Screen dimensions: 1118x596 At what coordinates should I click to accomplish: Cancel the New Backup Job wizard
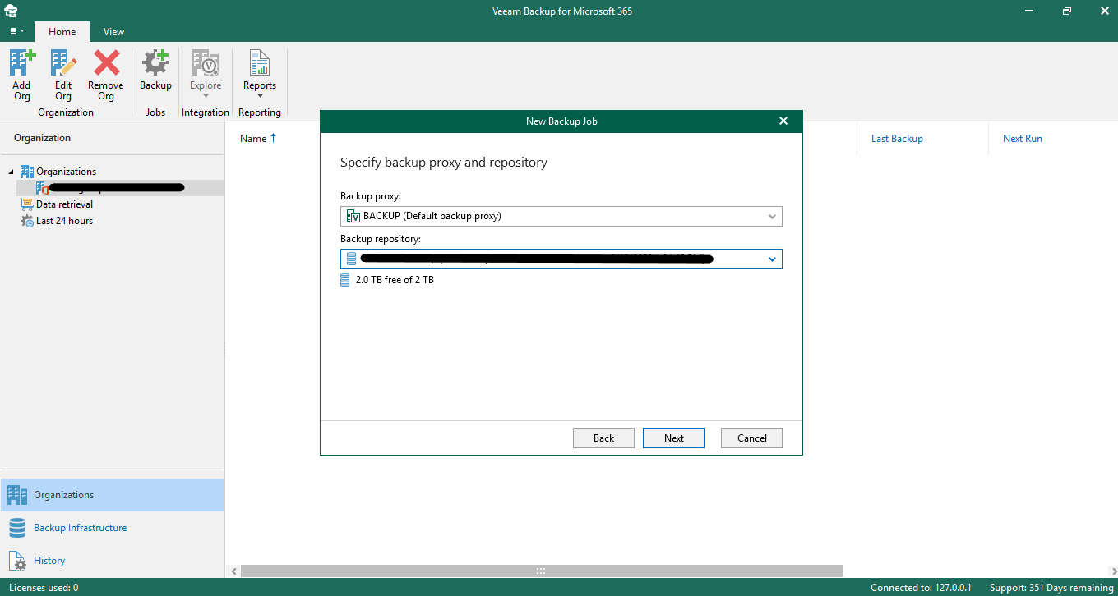coord(751,438)
